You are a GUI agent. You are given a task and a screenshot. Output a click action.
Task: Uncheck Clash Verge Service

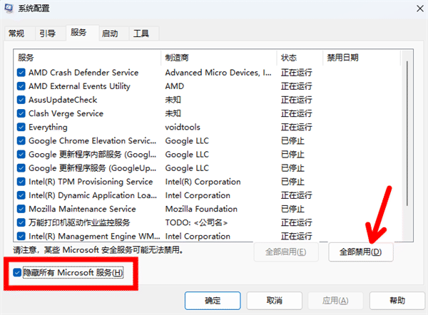pos(21,113)
